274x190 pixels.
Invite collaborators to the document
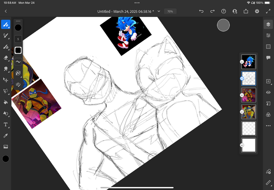pyautogui.click(x=235, y=11)
